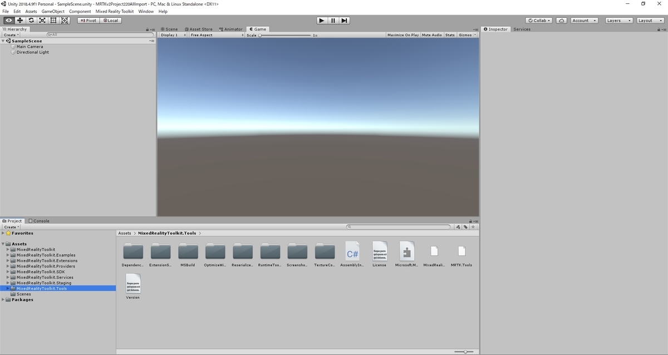
Task: Open the Collab dropdown
Action: pos(539,21)
